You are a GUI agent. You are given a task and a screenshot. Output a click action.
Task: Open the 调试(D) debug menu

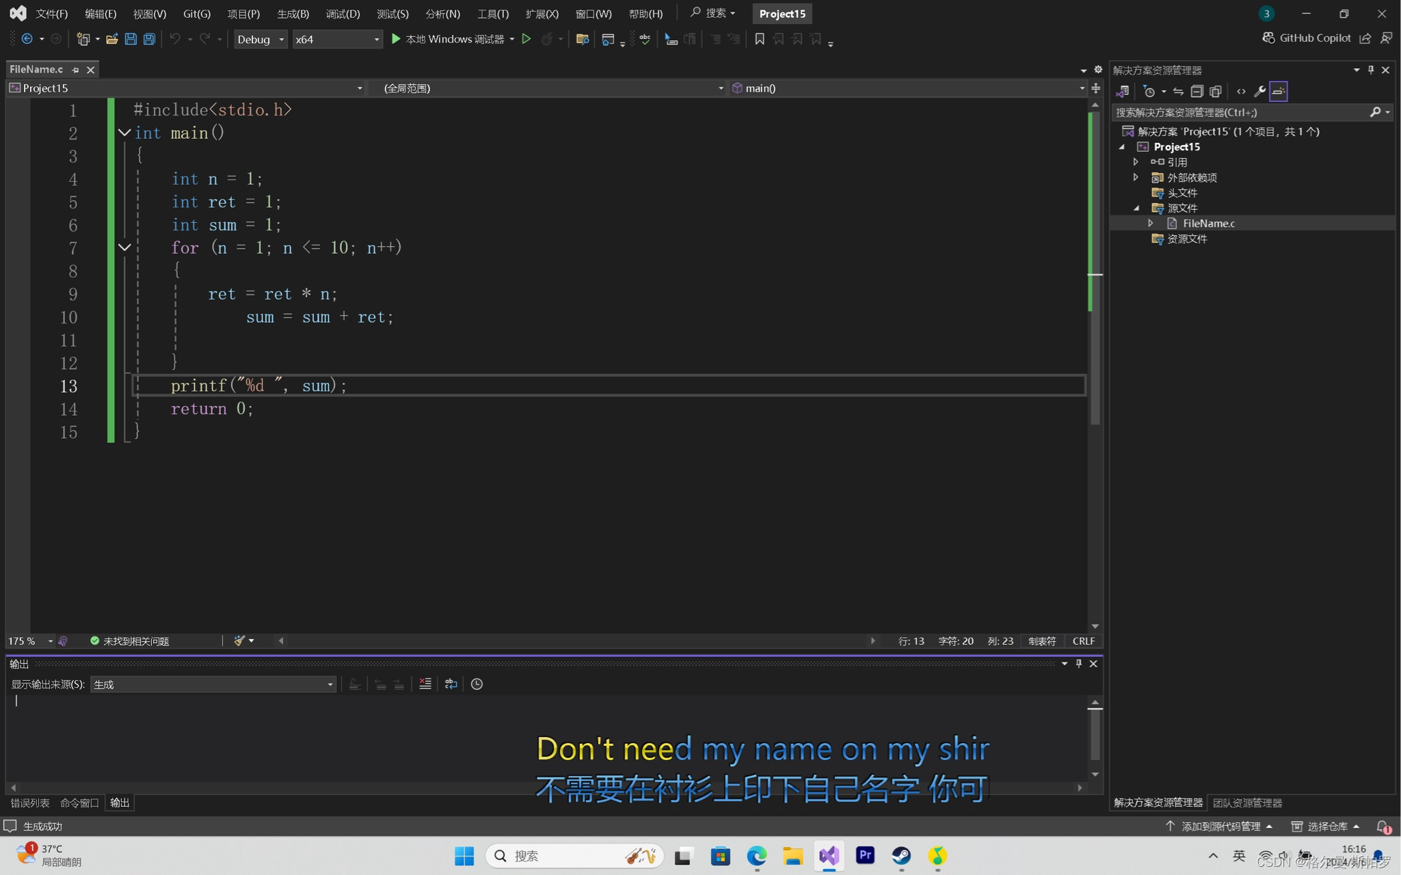click(x=343, y=14)
